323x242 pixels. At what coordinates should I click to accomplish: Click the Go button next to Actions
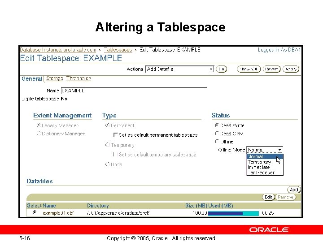pyautogui.click(x=221, y=69)
